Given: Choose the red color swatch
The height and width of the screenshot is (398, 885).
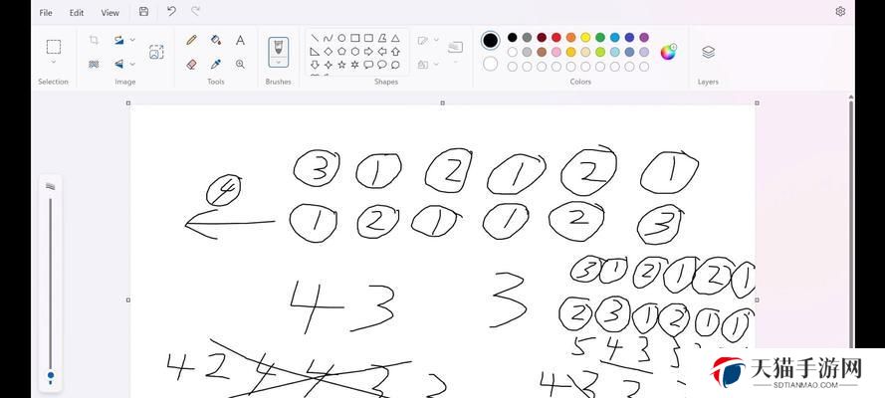Looking at the screenshot, I should pyautogui.click(x=555, y=37).
